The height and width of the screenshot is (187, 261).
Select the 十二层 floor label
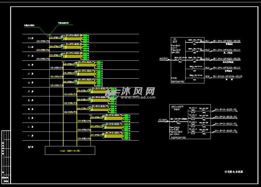tap(31, 38)
